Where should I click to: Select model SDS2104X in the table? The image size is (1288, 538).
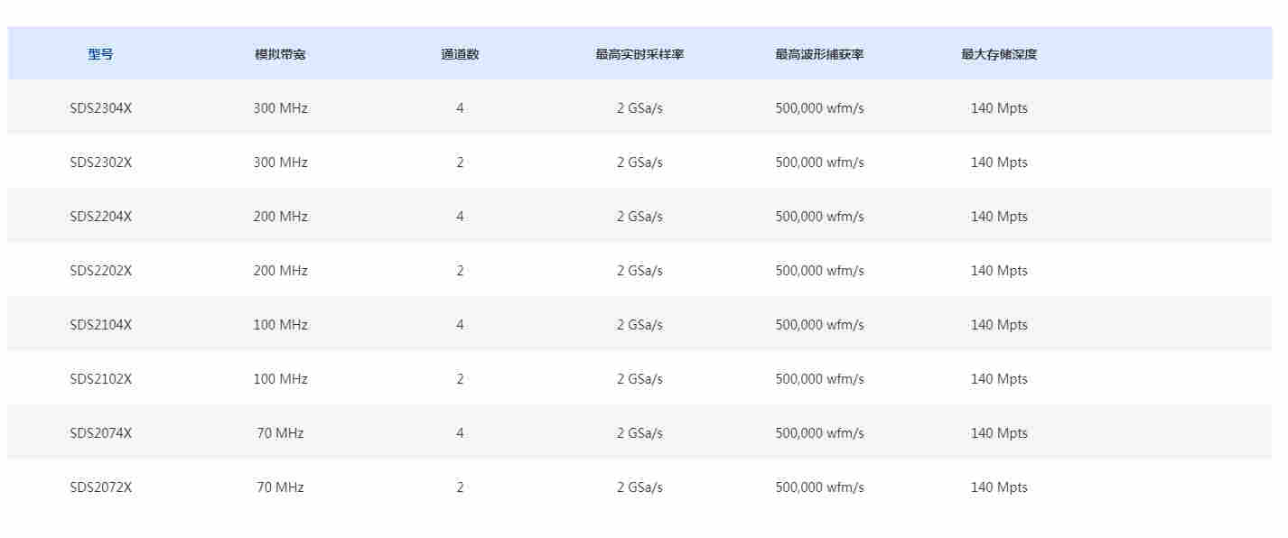(x=100, y=325)
